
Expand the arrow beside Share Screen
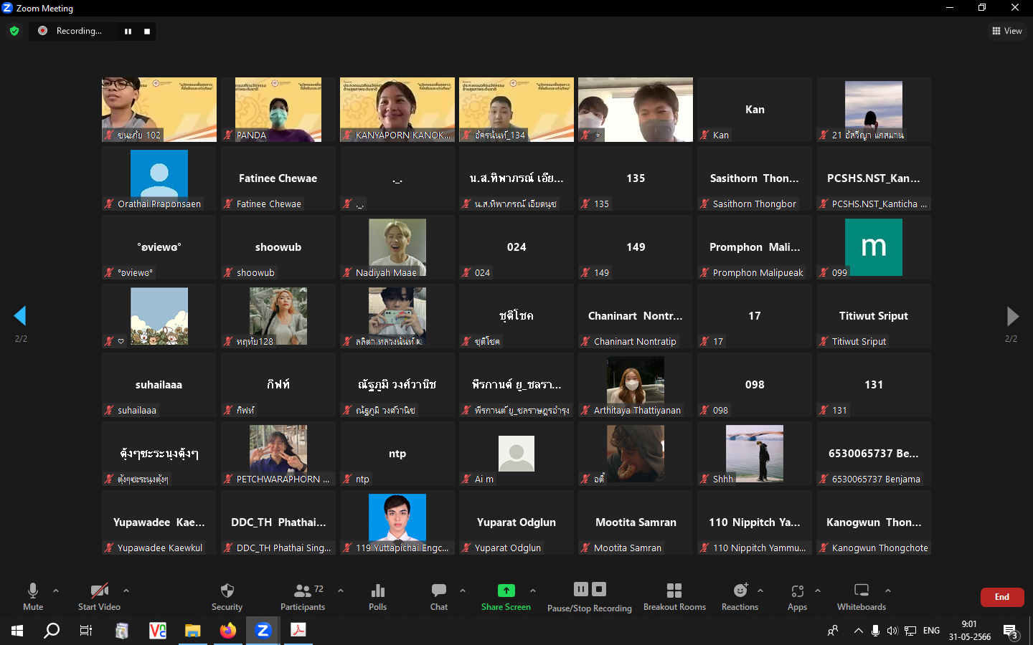(533, 591)
